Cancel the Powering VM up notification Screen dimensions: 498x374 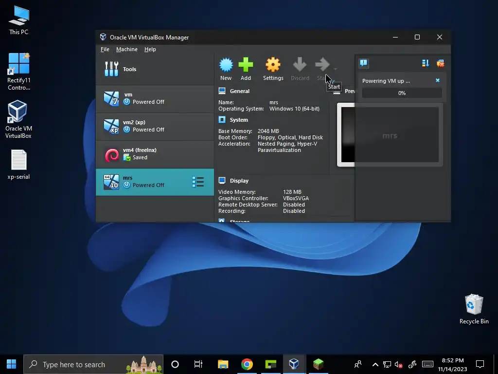[438, 80]
